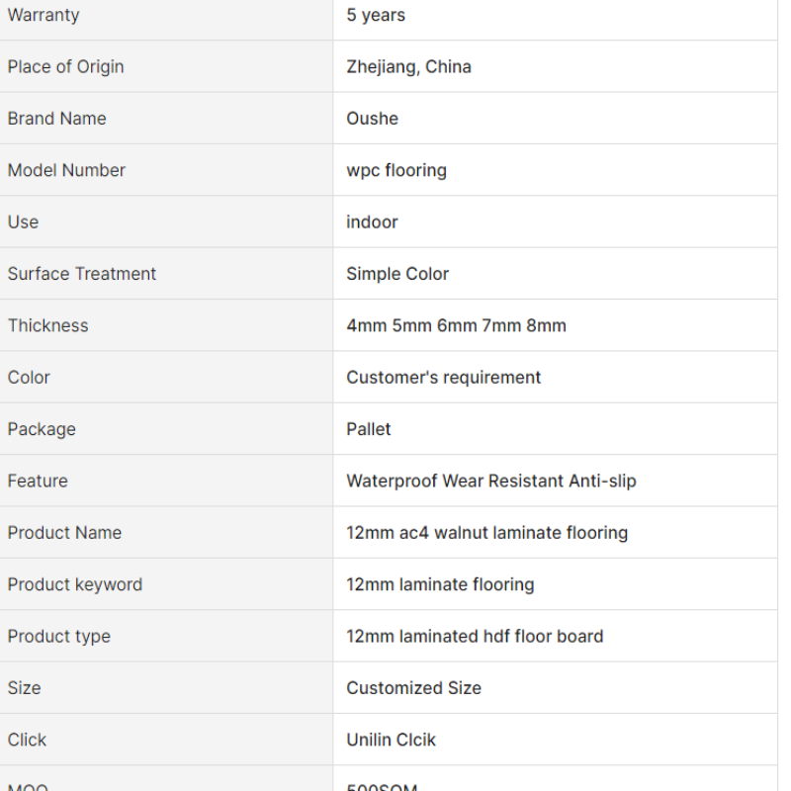Click the 'Customized Size' value
The height and width of the screenshot is (791, 791).
(x=413, y=688)
